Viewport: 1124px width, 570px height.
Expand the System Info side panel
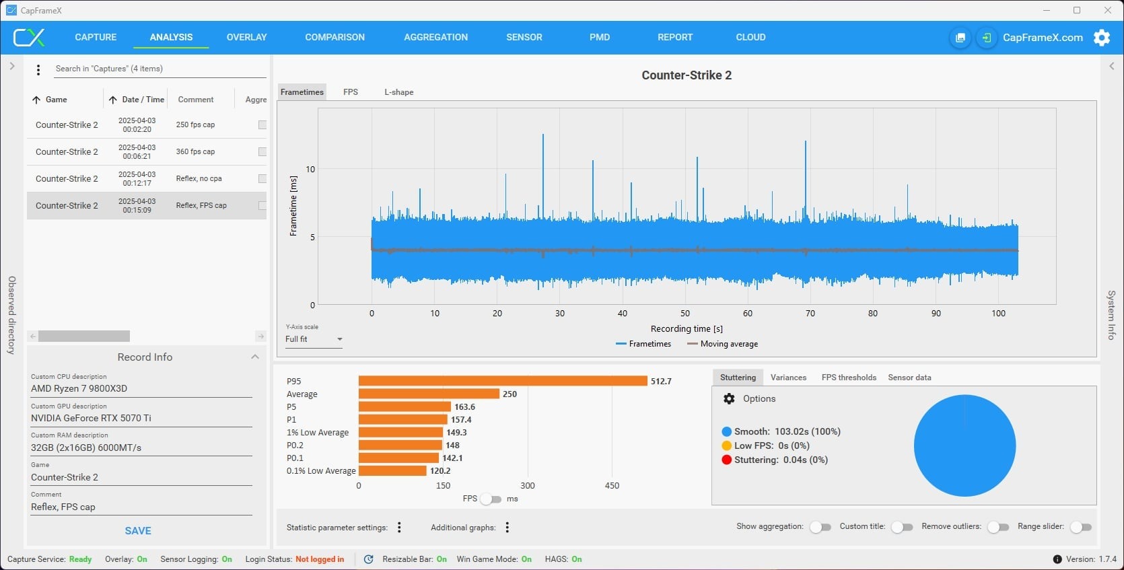click(x=1112, y=66)
